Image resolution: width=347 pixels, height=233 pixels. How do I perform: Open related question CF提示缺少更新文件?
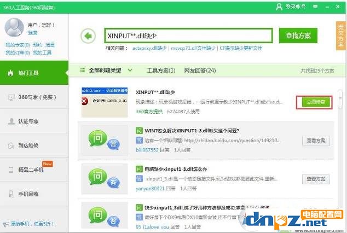coord(241,48)
